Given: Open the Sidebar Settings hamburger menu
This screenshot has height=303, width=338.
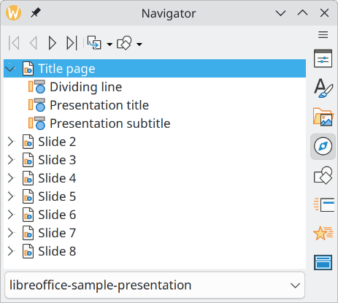Looking at the screenshot, I should (323, 35).
